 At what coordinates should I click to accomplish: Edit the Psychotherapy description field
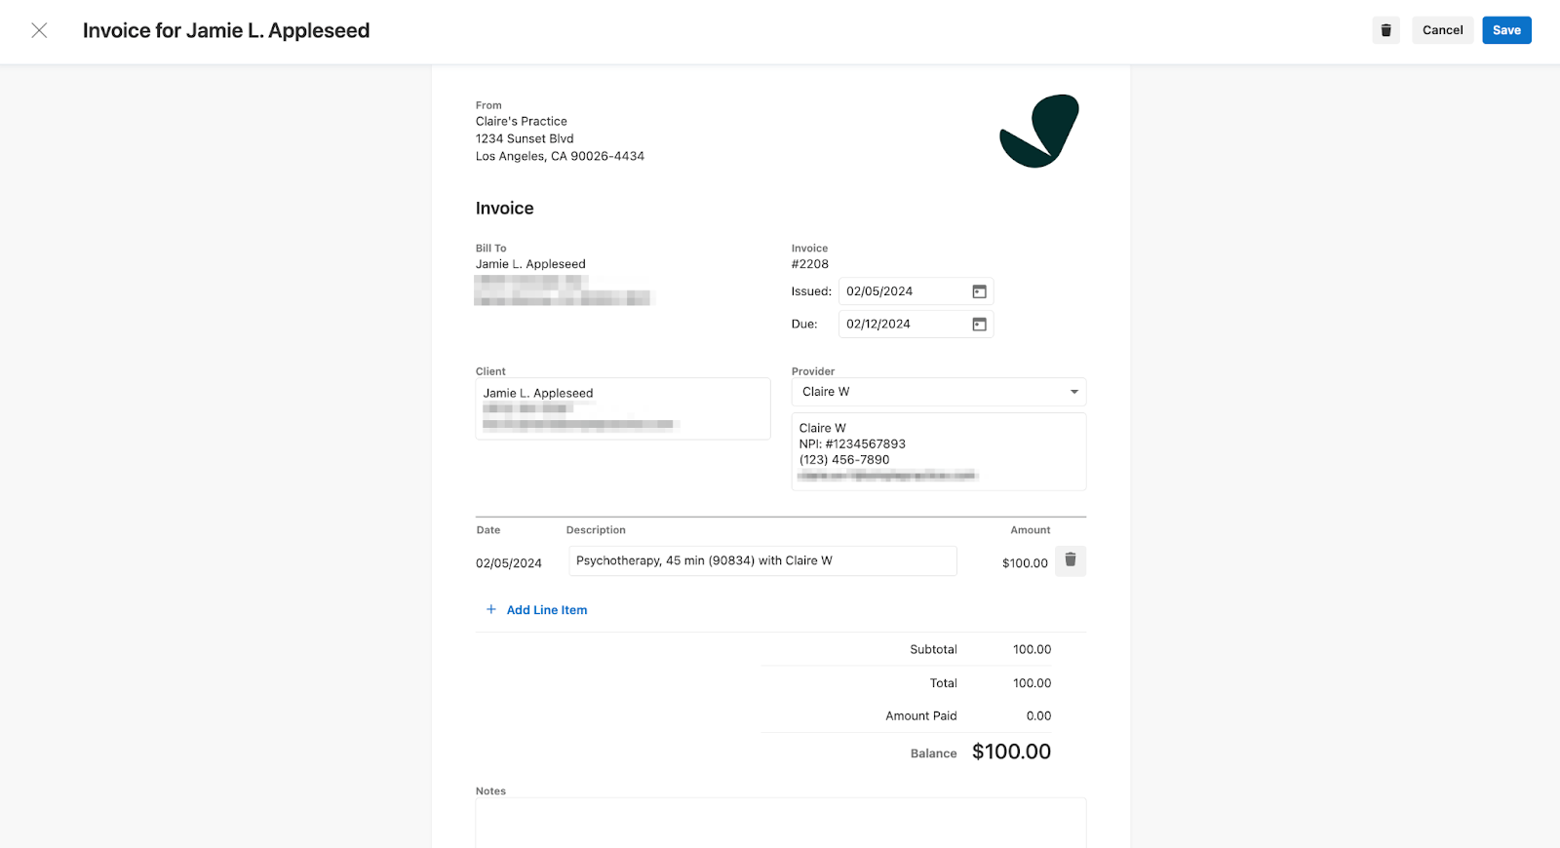[761, 560]
